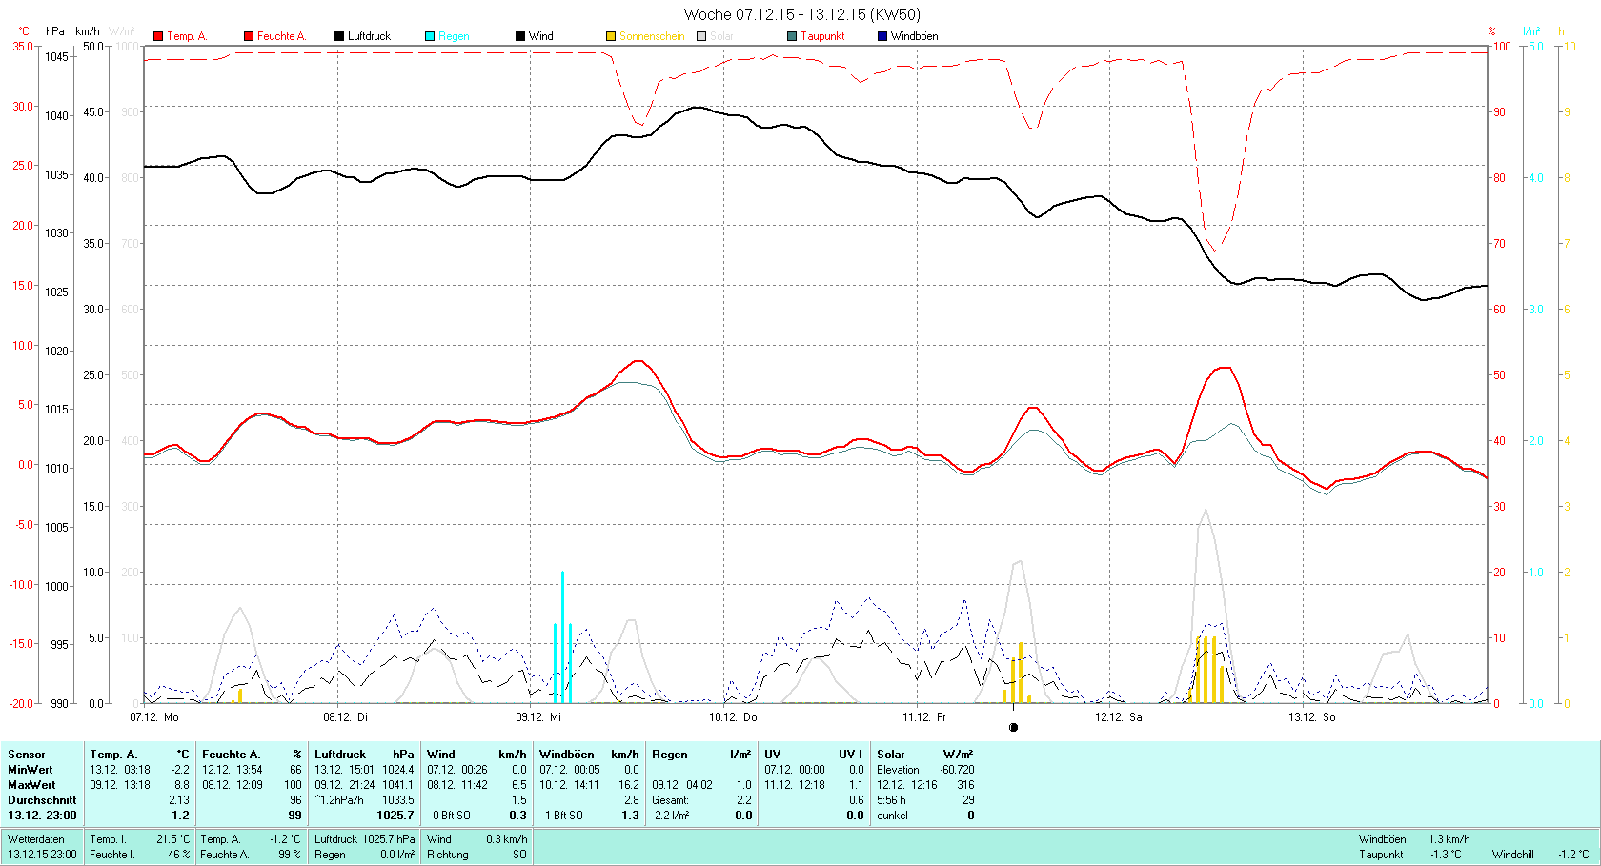Click the '07.12. Mo' date label
Viewport: 1601px width, 866px height.
(154, 717)
